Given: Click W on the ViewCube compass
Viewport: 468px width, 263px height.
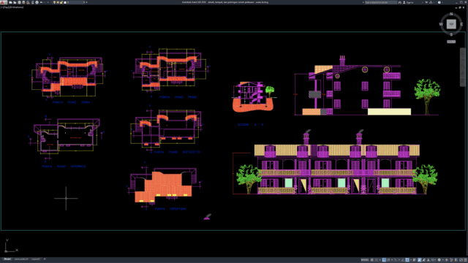Looking at the screenshot, I should click(441, 24).
